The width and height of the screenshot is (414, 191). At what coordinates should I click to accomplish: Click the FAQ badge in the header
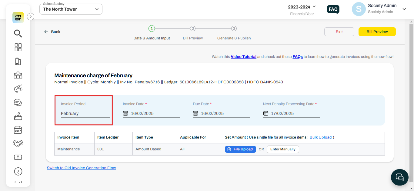pyautogui.click(x=333, y=9)
